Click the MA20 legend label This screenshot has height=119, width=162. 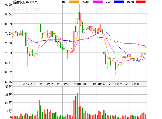pyautogui.click(x=109, y=2)
